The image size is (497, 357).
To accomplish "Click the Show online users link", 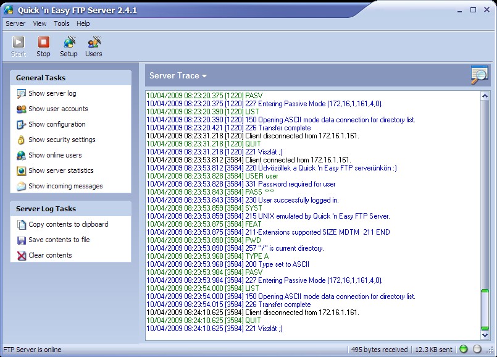I will click(55, 156).
